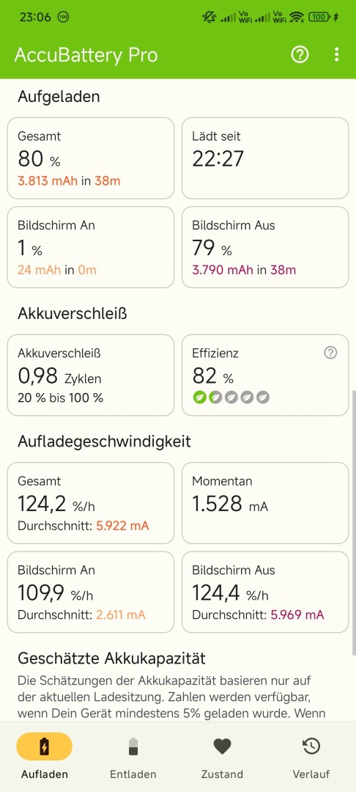Open the Gesamt 80 % charged card
Viewport: 356px width, 792px height.
coord(91,158)
